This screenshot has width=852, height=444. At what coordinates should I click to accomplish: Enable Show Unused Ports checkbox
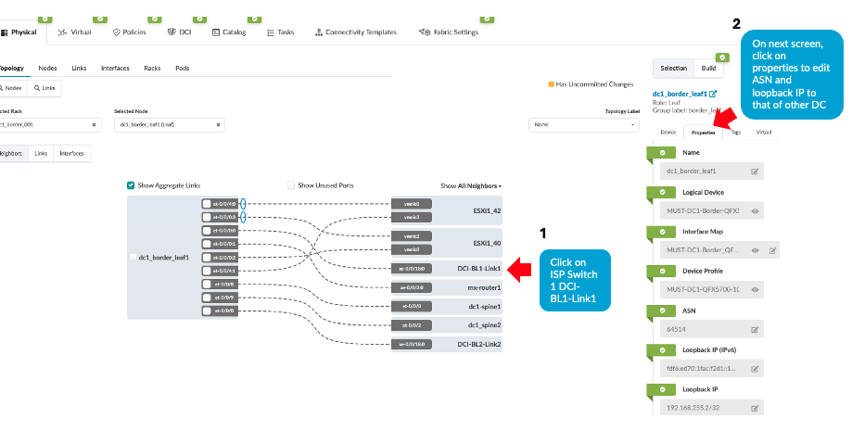(x=291, y=185)
